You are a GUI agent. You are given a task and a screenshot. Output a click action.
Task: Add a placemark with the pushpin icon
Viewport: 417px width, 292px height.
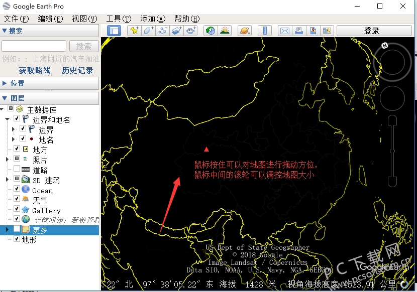tap(134, 31)
